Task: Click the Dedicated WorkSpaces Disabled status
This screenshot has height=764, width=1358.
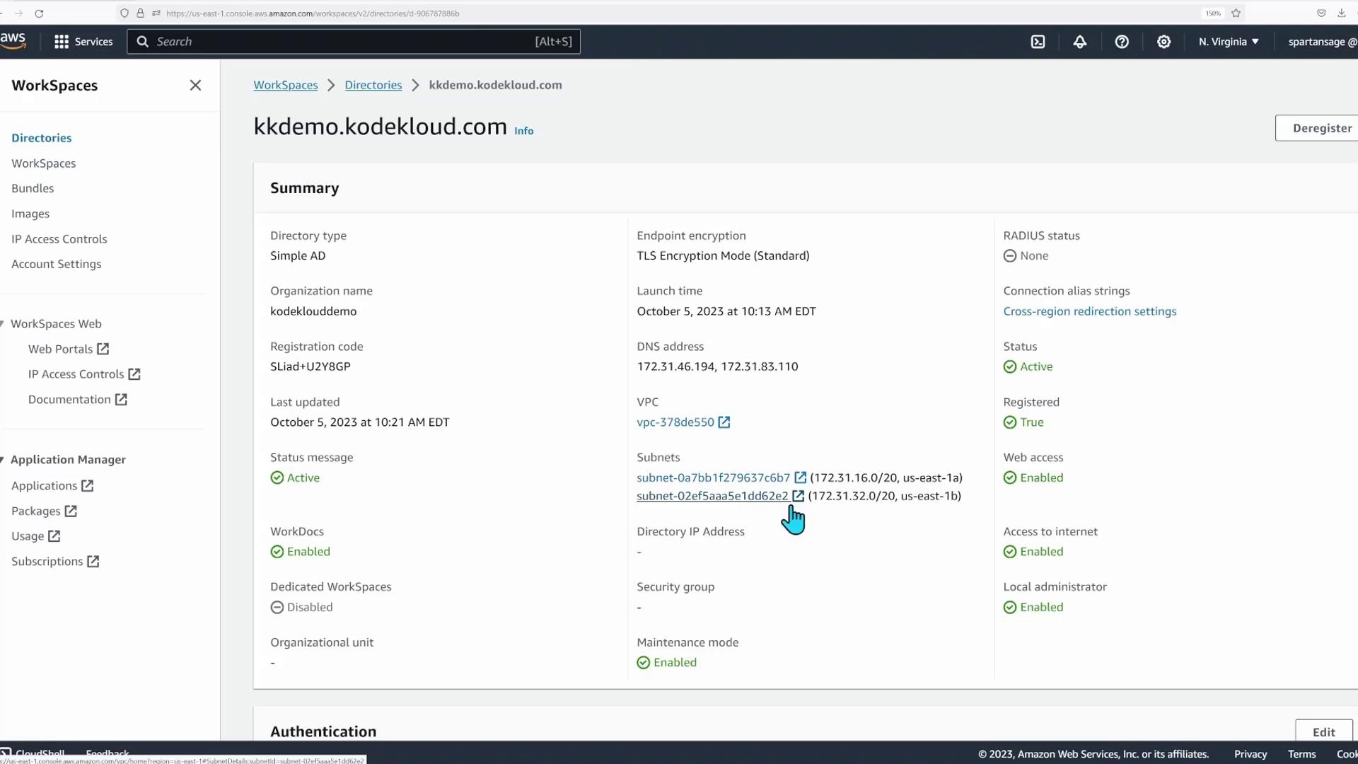Action: point(301,607)
